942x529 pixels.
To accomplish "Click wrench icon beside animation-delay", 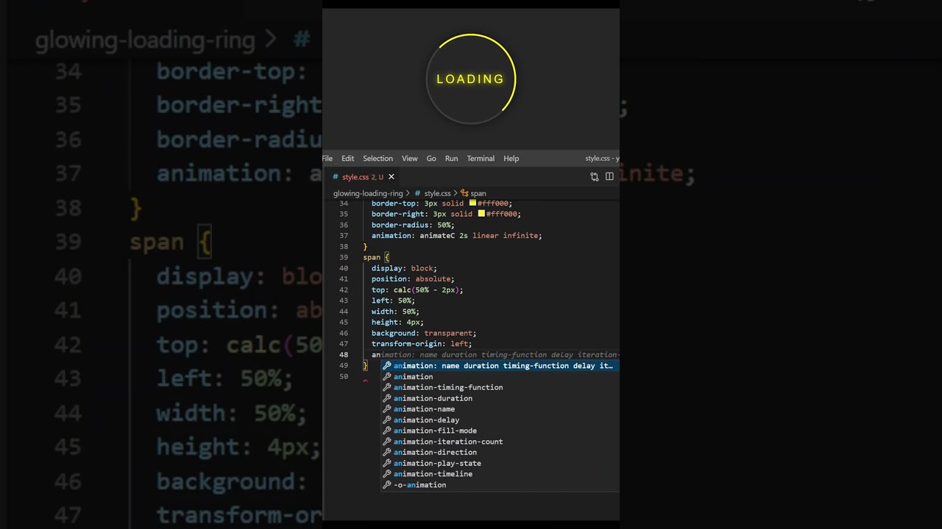I will point(387,420).
